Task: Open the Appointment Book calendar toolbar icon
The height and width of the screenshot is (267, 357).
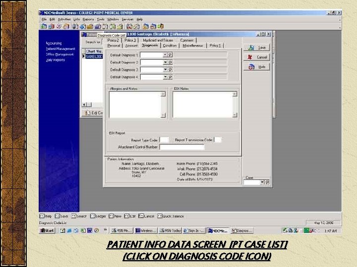Action: point(59,27)
